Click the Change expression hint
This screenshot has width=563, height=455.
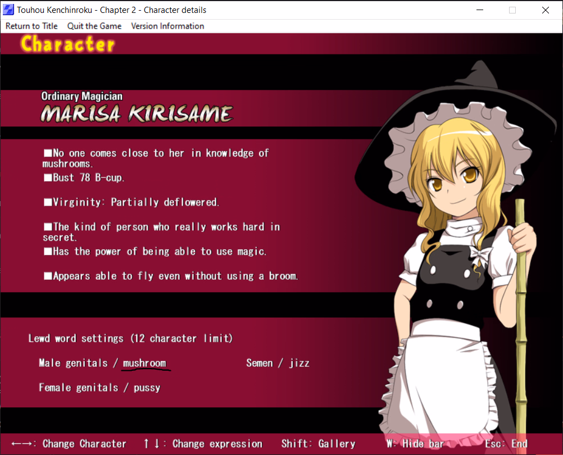coord(203,444)
